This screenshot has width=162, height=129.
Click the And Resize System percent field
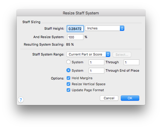point(75,37)
